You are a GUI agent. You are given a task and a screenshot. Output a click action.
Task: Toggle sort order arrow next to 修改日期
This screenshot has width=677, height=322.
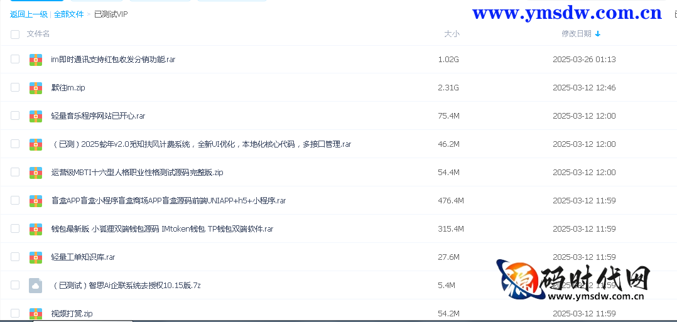coord(598,34)
